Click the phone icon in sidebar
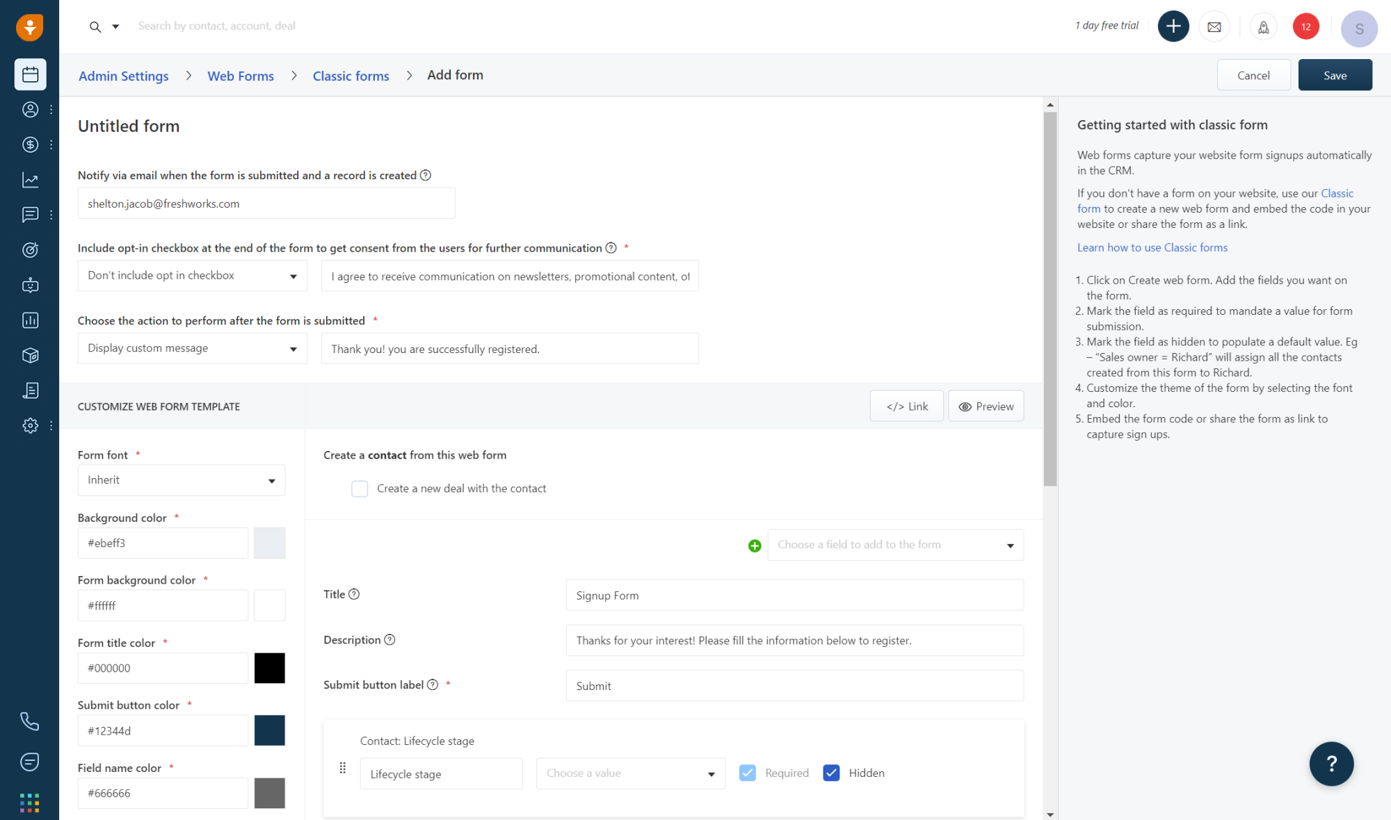1391x820 pixels. (30, 721)
